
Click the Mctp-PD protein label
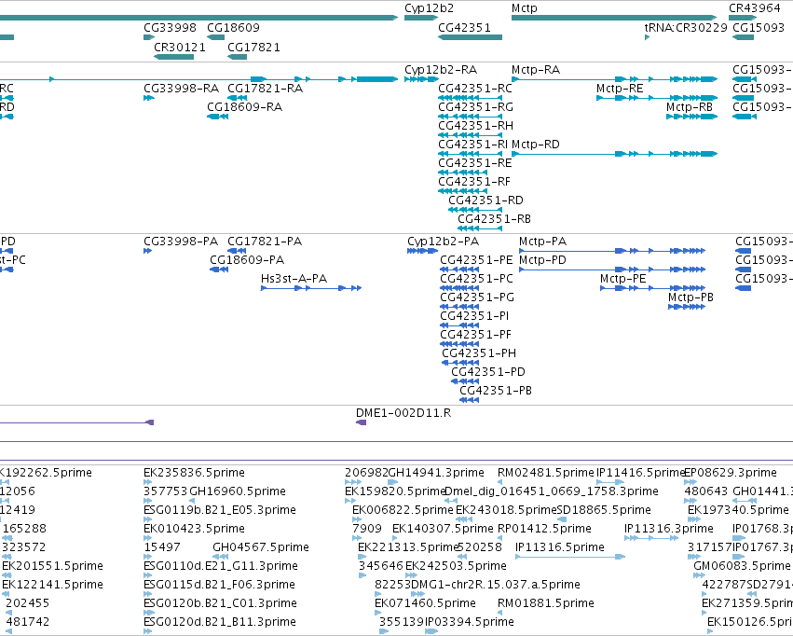coord(542,260)
